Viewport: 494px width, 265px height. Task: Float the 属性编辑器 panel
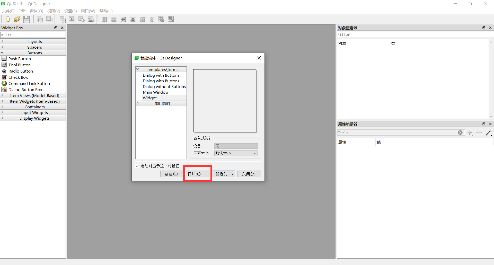(484, 124)
